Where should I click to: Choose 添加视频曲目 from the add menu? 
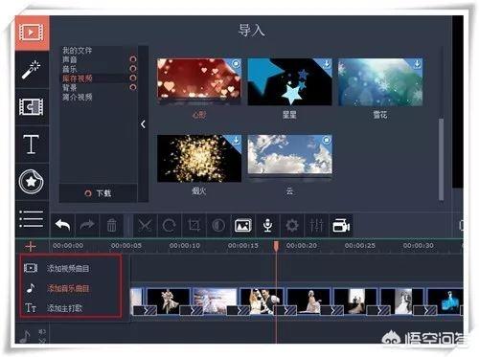tap(68, 268)
